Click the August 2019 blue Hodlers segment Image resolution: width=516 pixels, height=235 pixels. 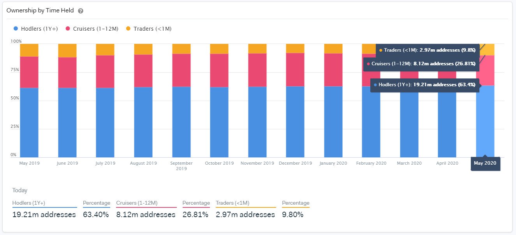pyautogui.click(x=143, y=122)
